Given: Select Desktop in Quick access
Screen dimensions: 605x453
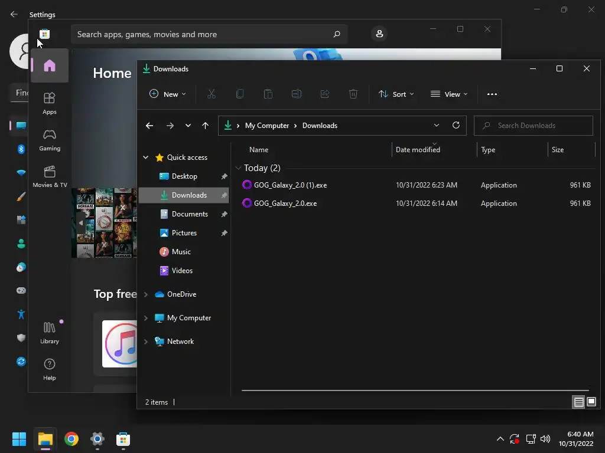Looking at the screenshot, I should coord(184,176).
